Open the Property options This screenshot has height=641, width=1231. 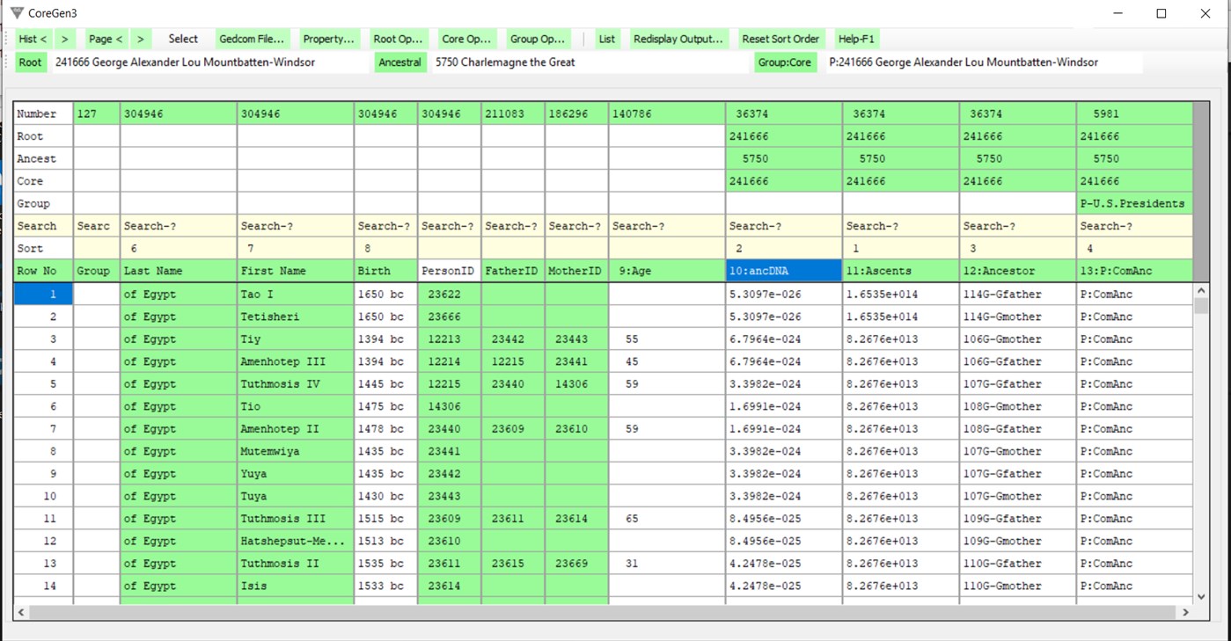pyautogui.click(x=329, y=39)
